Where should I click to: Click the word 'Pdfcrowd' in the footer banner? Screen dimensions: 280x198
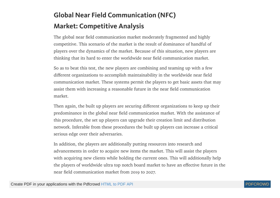pyautogui.click(x=91, y=184)
